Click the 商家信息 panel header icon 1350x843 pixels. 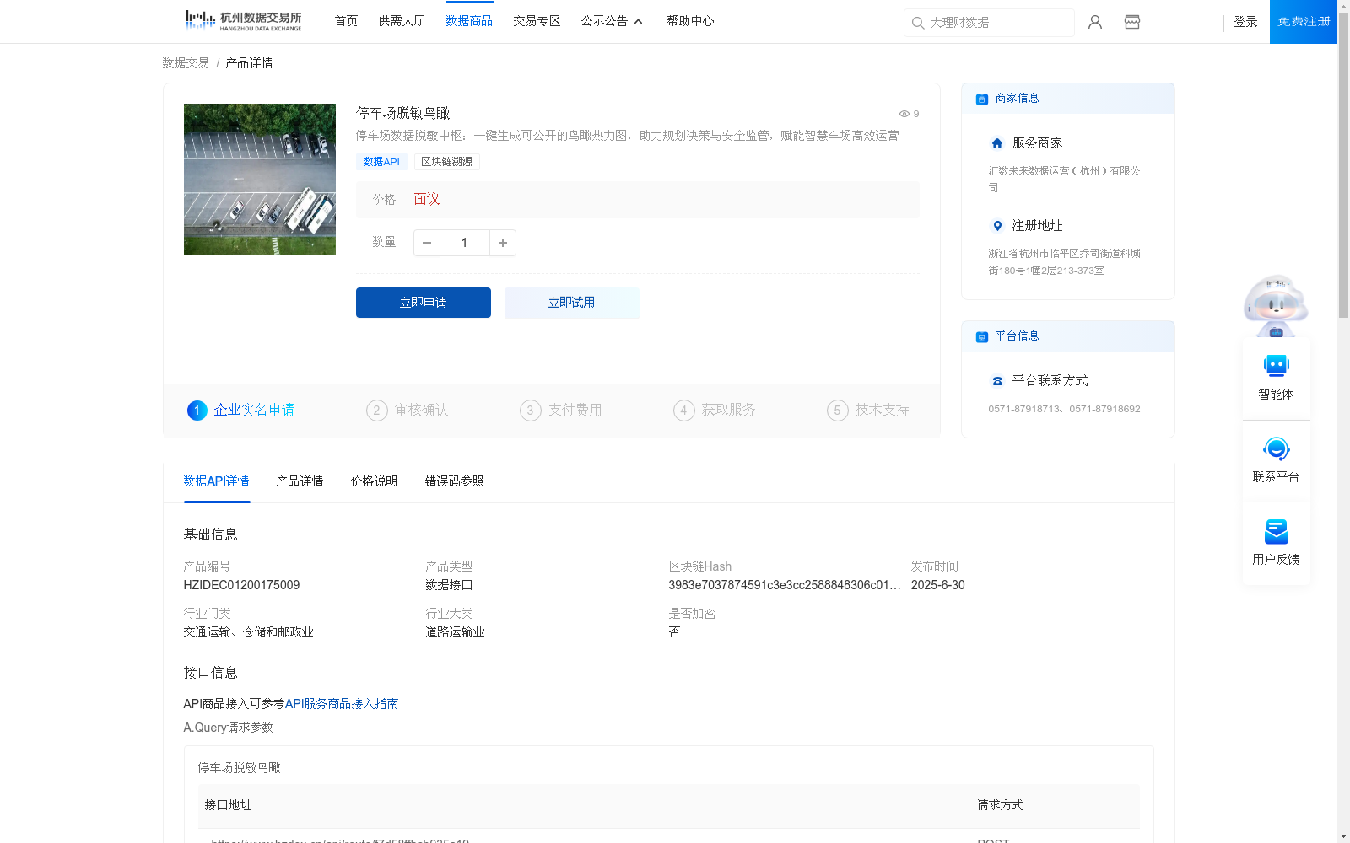(x=982, y=99)
